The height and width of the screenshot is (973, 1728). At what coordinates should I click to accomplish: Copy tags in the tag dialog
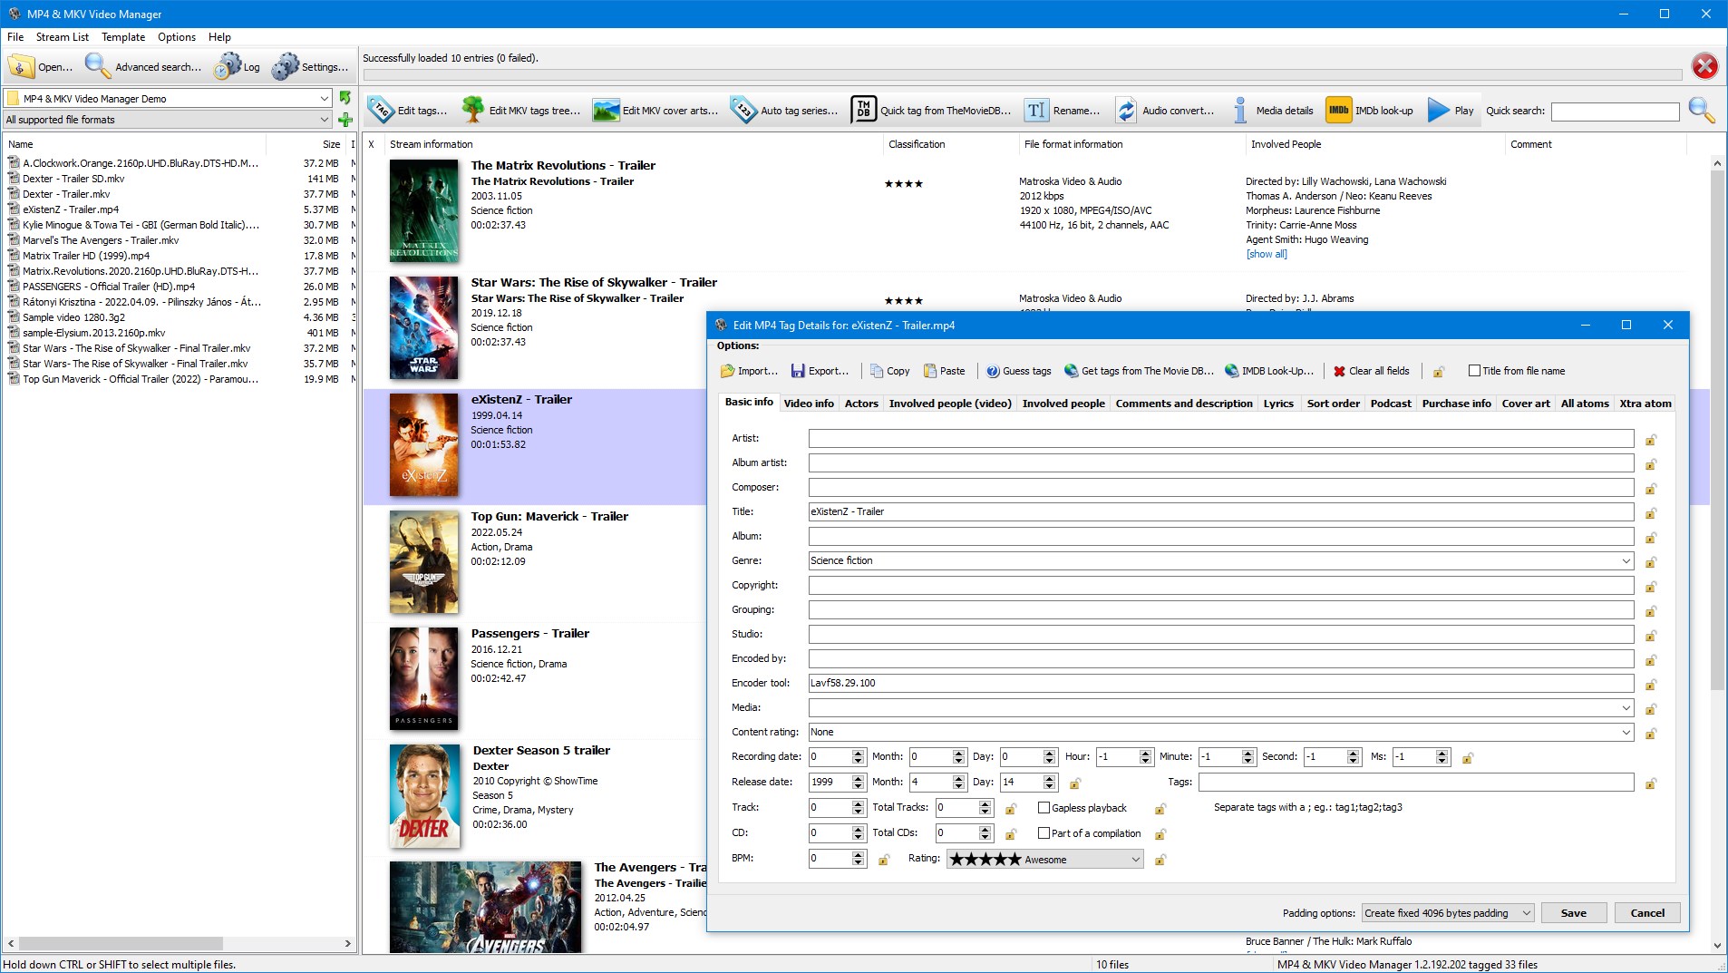(x=889, y=371)
